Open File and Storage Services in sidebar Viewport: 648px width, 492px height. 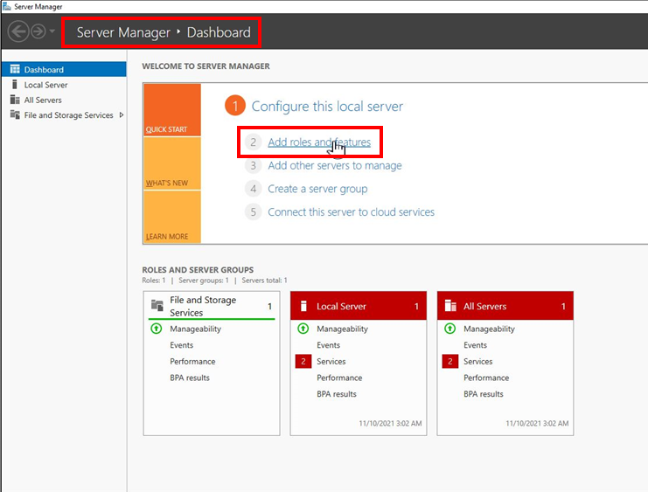[x=68, y=115]
